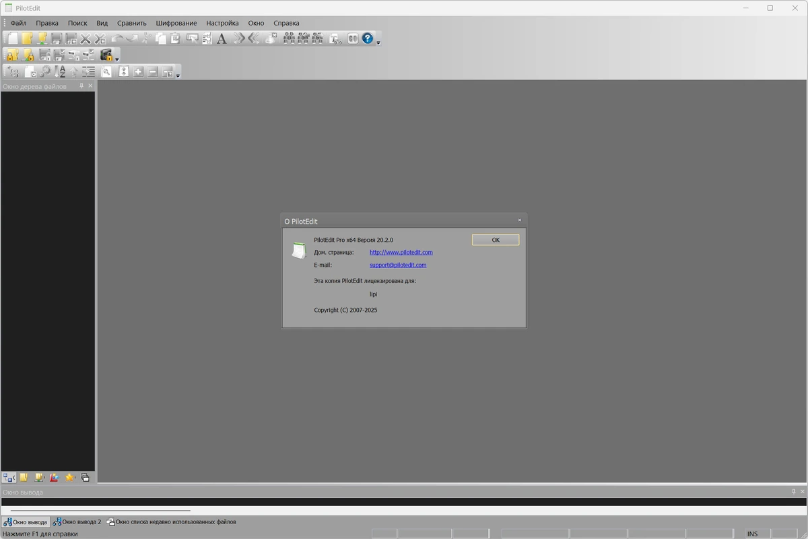Toggle pin on output window panel
Image resolution: width=808 pixels, height=539 pixels.
click(794, 492)
